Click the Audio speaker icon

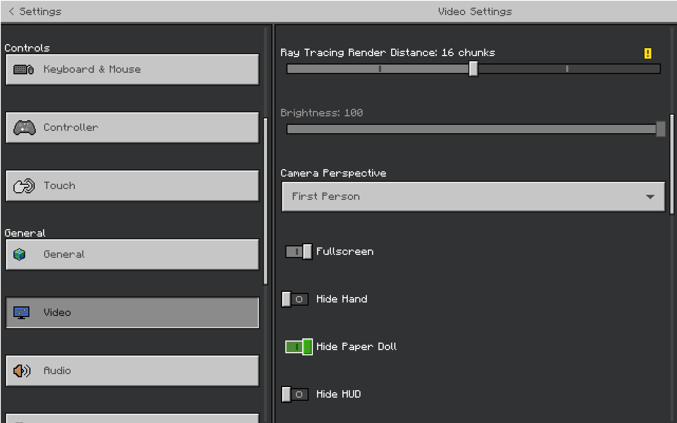coord(22,371)
